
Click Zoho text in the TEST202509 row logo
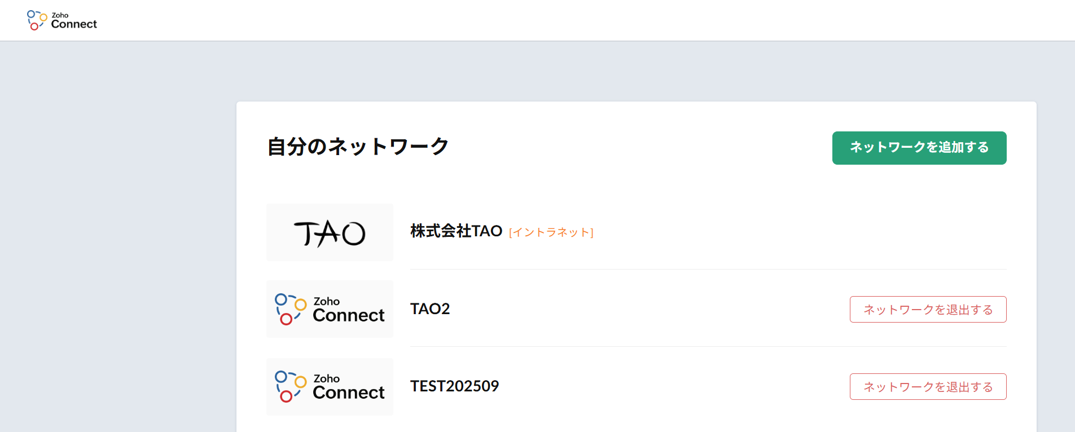click(327, 378)
